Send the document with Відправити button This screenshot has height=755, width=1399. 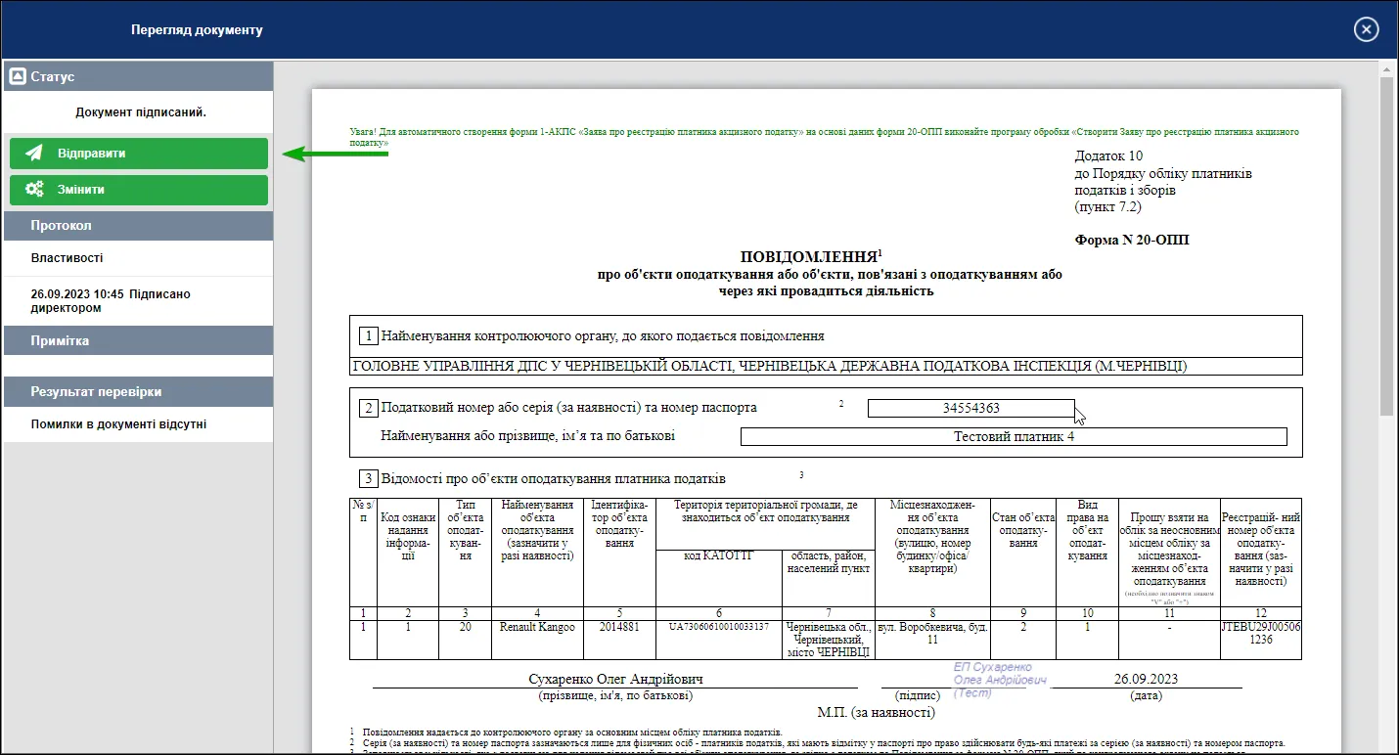click(139, 154)
